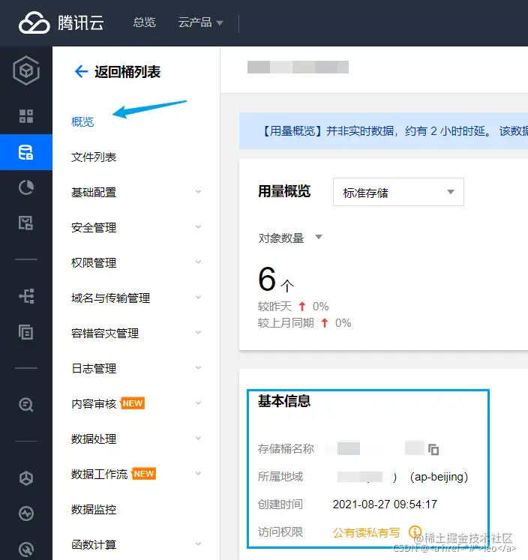Select the highlighted bucket storage sidebar icon

pos(26,152)
